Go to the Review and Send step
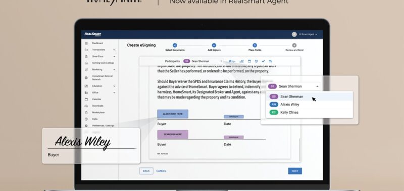 click(x=294, y=47)
